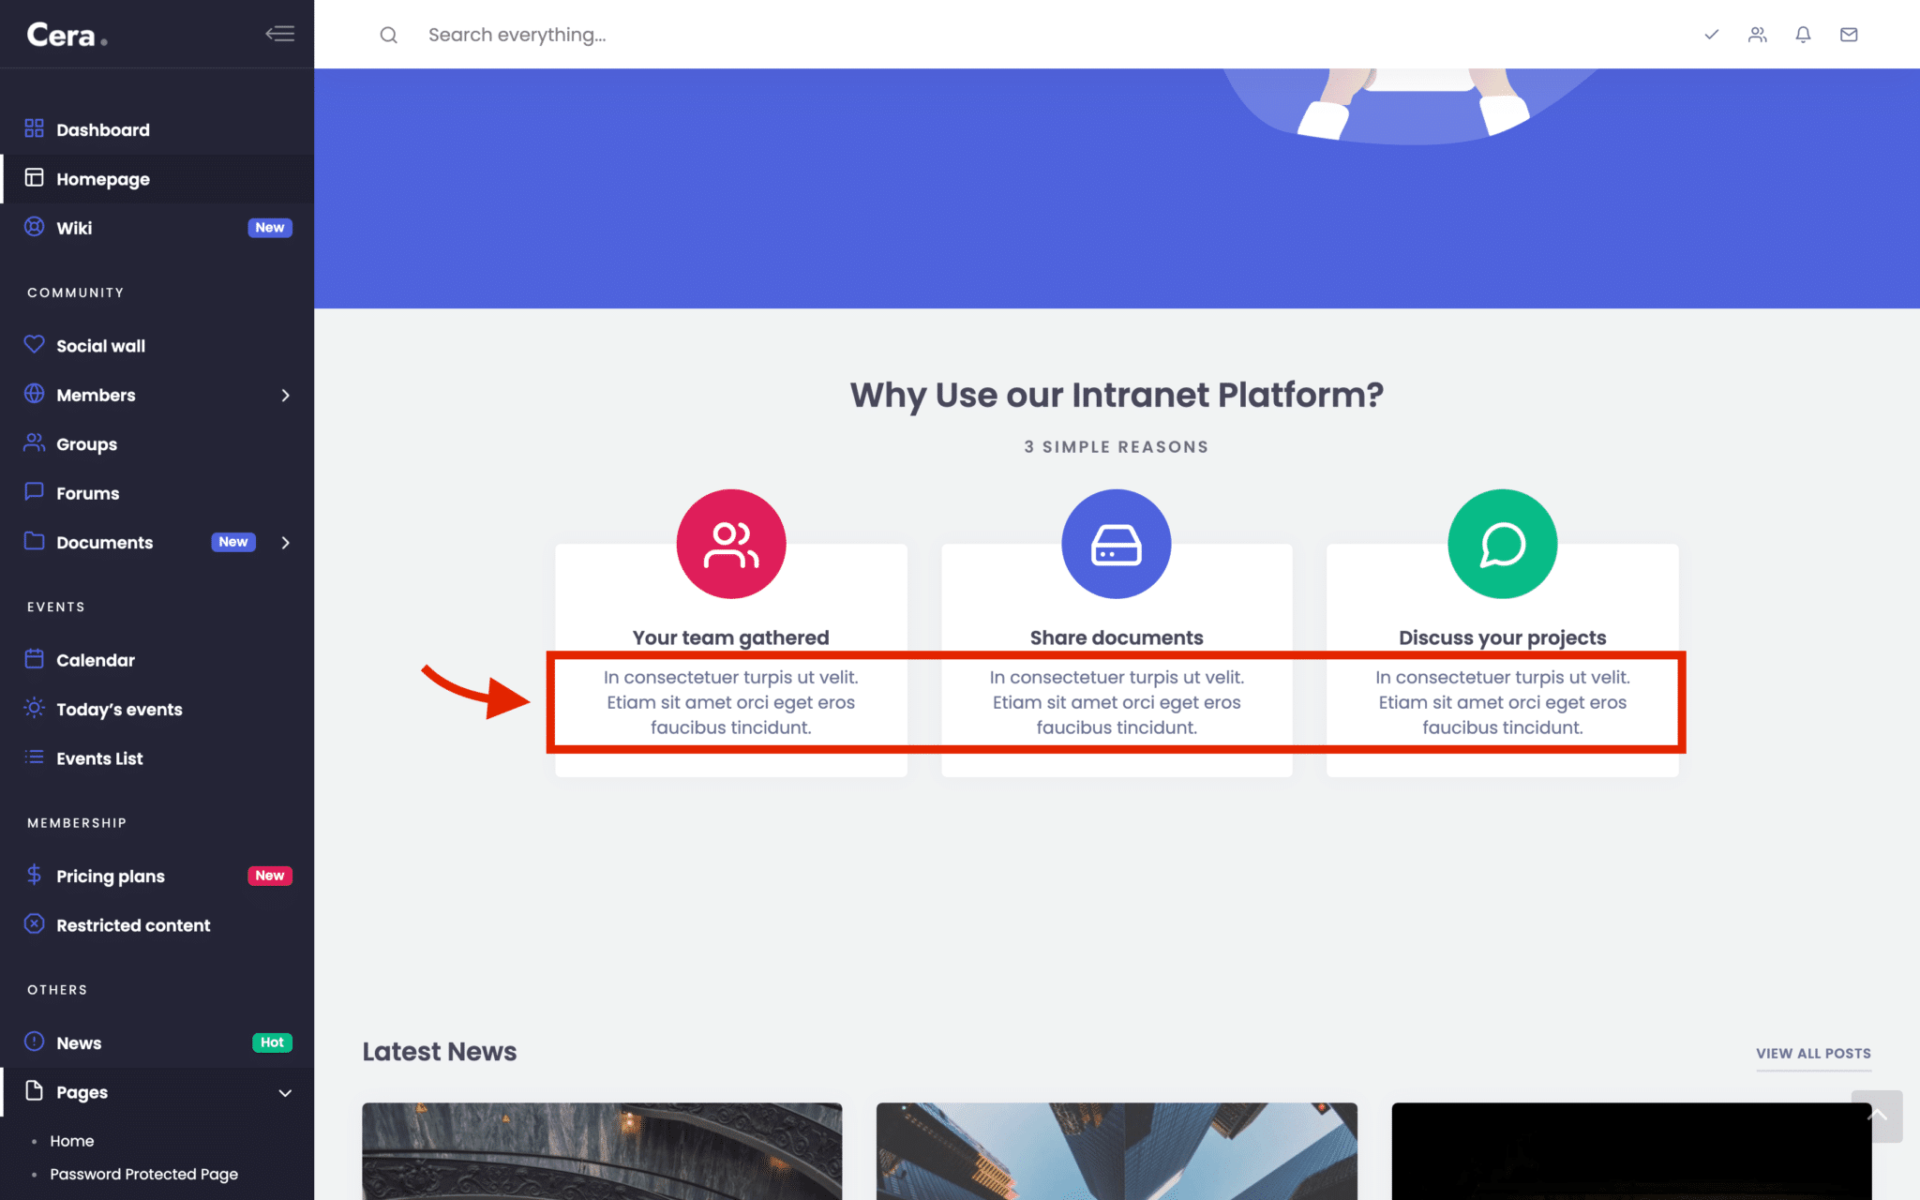Select the Today's events sun icon

coord(34,709)
